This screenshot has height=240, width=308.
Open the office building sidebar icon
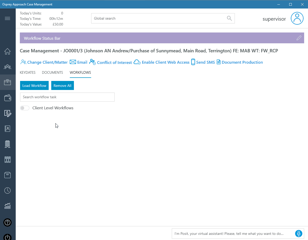coord(7,144)
